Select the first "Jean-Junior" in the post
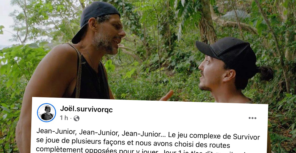This screenshot has width=296, height=153. tap(55, 132)
